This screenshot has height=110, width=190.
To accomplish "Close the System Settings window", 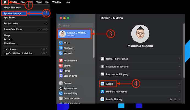I will [x=61, y=18].
